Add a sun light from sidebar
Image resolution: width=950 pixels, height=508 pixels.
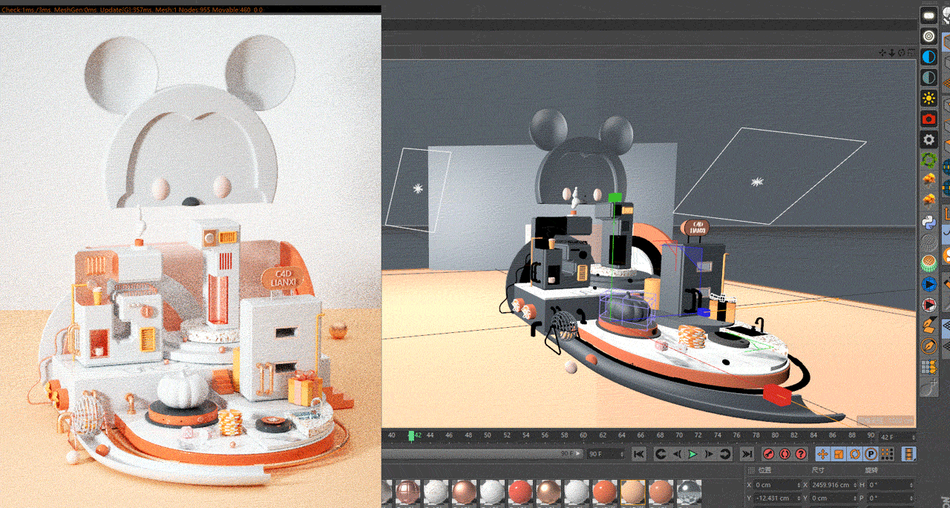point(928,98)
